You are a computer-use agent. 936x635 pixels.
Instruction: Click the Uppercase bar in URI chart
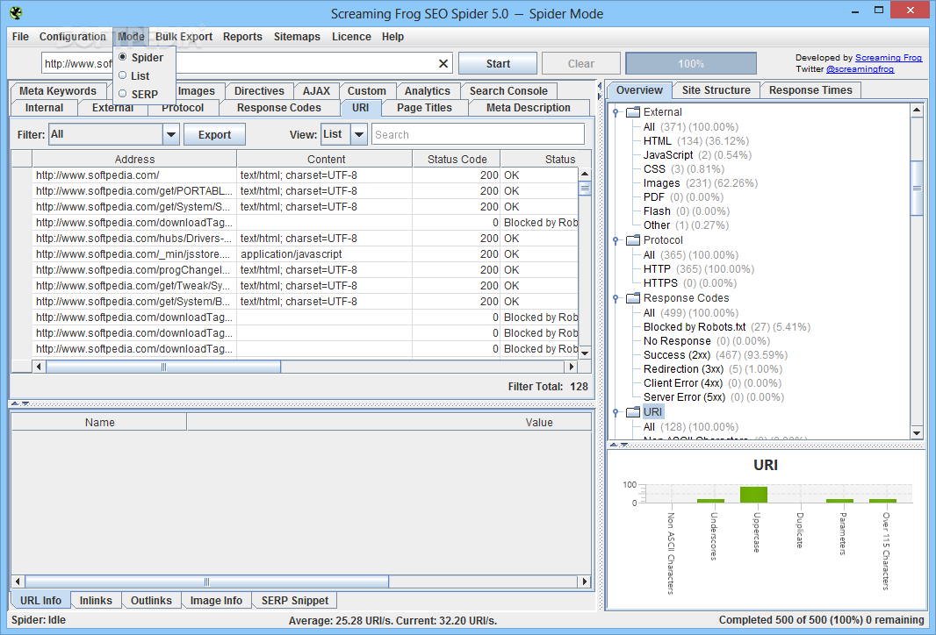[x=753, y=495]
